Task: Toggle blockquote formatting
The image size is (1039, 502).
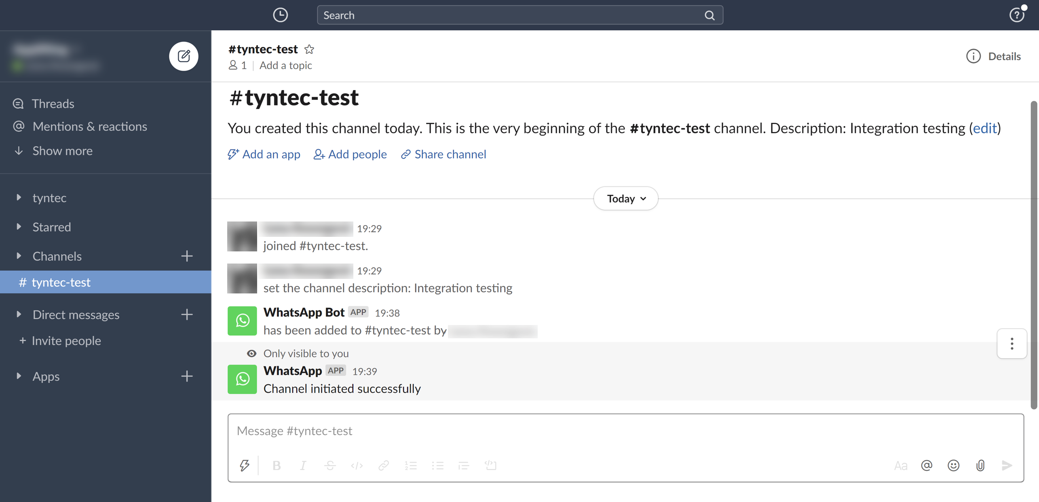Action: [x=464, y=466]
